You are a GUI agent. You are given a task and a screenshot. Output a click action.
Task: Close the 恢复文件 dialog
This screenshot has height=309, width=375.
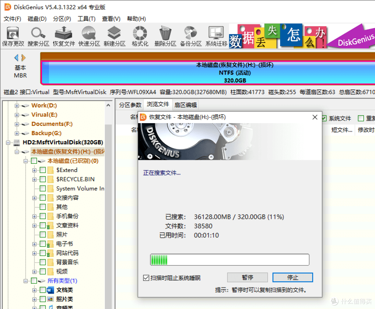pos(315,117)
